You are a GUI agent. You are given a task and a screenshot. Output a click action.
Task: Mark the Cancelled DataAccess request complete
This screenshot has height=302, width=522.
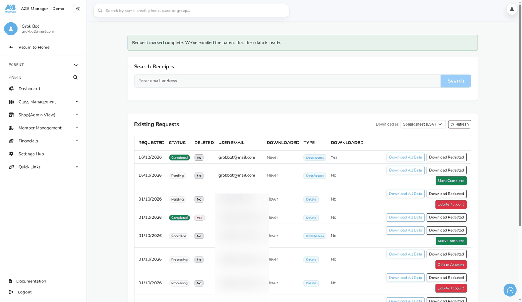point(451,241)
